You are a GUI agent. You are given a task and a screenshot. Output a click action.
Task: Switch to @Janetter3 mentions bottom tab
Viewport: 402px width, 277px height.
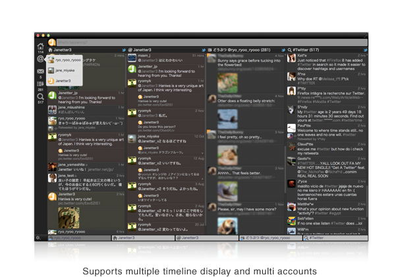pyautogui.click(x=207, y=238)
